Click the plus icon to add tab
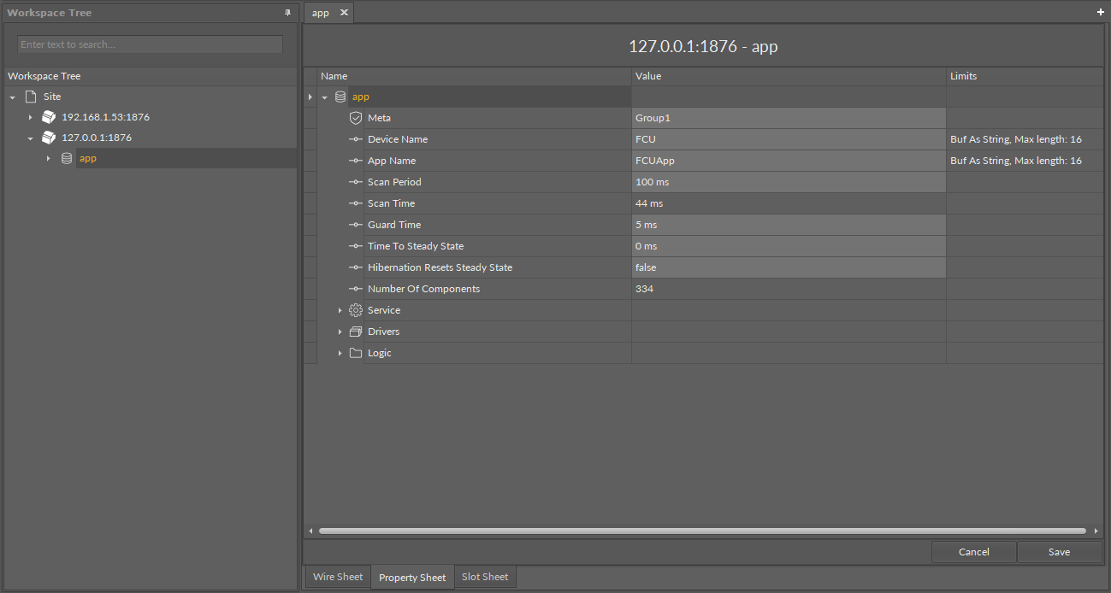 point(1100,13)
